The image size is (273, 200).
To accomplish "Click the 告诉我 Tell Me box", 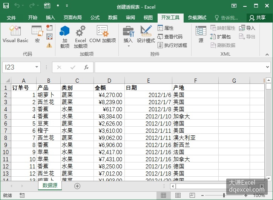I will pyautogui.click(x=226, y=18).
